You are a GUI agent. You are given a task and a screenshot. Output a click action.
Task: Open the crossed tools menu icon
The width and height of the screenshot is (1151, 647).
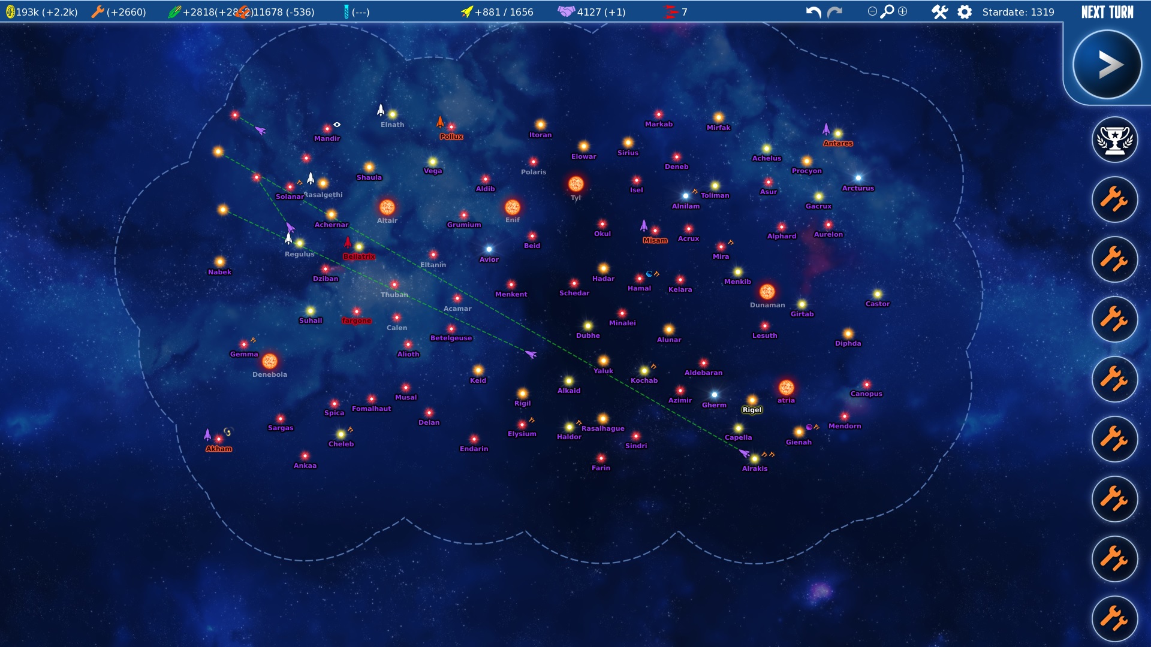[x=939, y=12]
